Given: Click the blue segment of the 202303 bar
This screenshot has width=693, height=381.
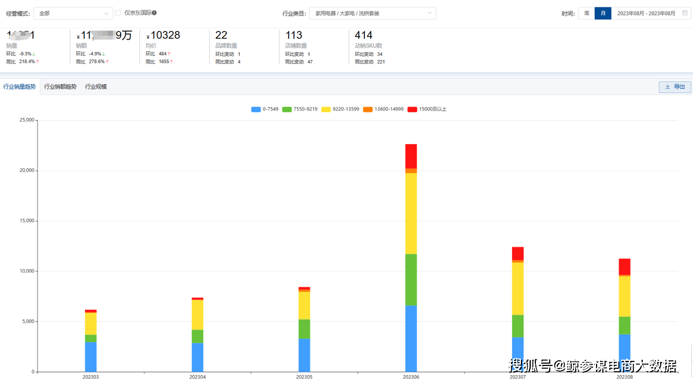Looking at the screenshot, I should [91, 357].
